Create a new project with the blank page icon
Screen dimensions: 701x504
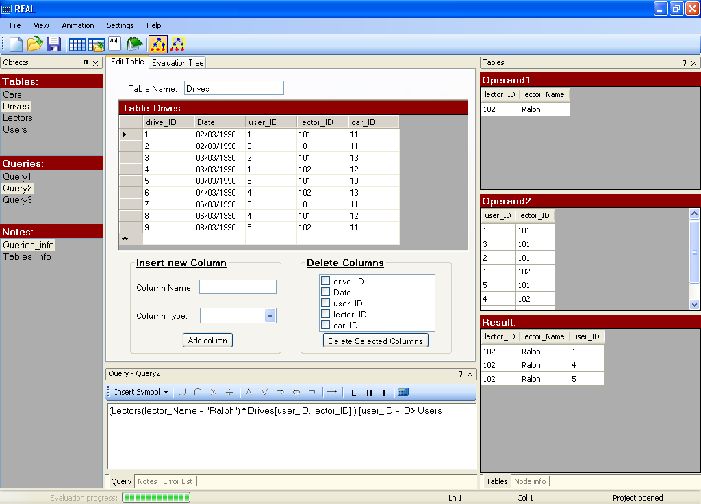pyautogui.click(x=16, y=44)
